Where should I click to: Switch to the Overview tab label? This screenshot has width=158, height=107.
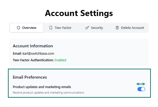point(29,28)
